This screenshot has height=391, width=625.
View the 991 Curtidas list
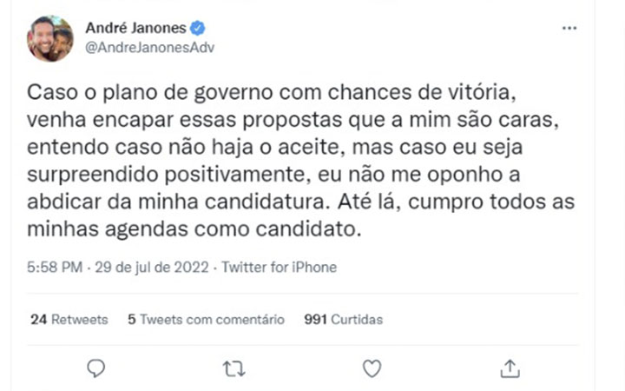point(344,319)
